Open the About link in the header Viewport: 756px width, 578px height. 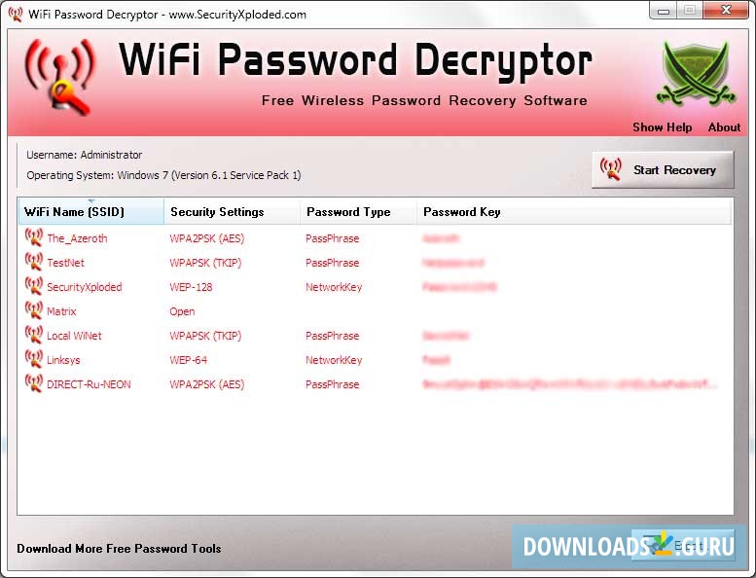pyautogui.click(x=724, y=127)
